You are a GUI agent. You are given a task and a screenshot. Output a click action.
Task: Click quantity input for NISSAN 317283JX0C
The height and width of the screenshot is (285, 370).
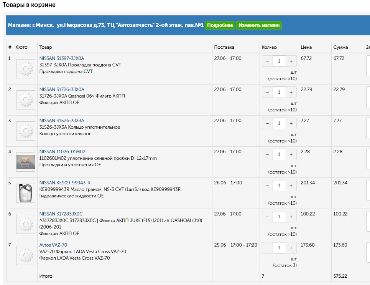(279, 217)
